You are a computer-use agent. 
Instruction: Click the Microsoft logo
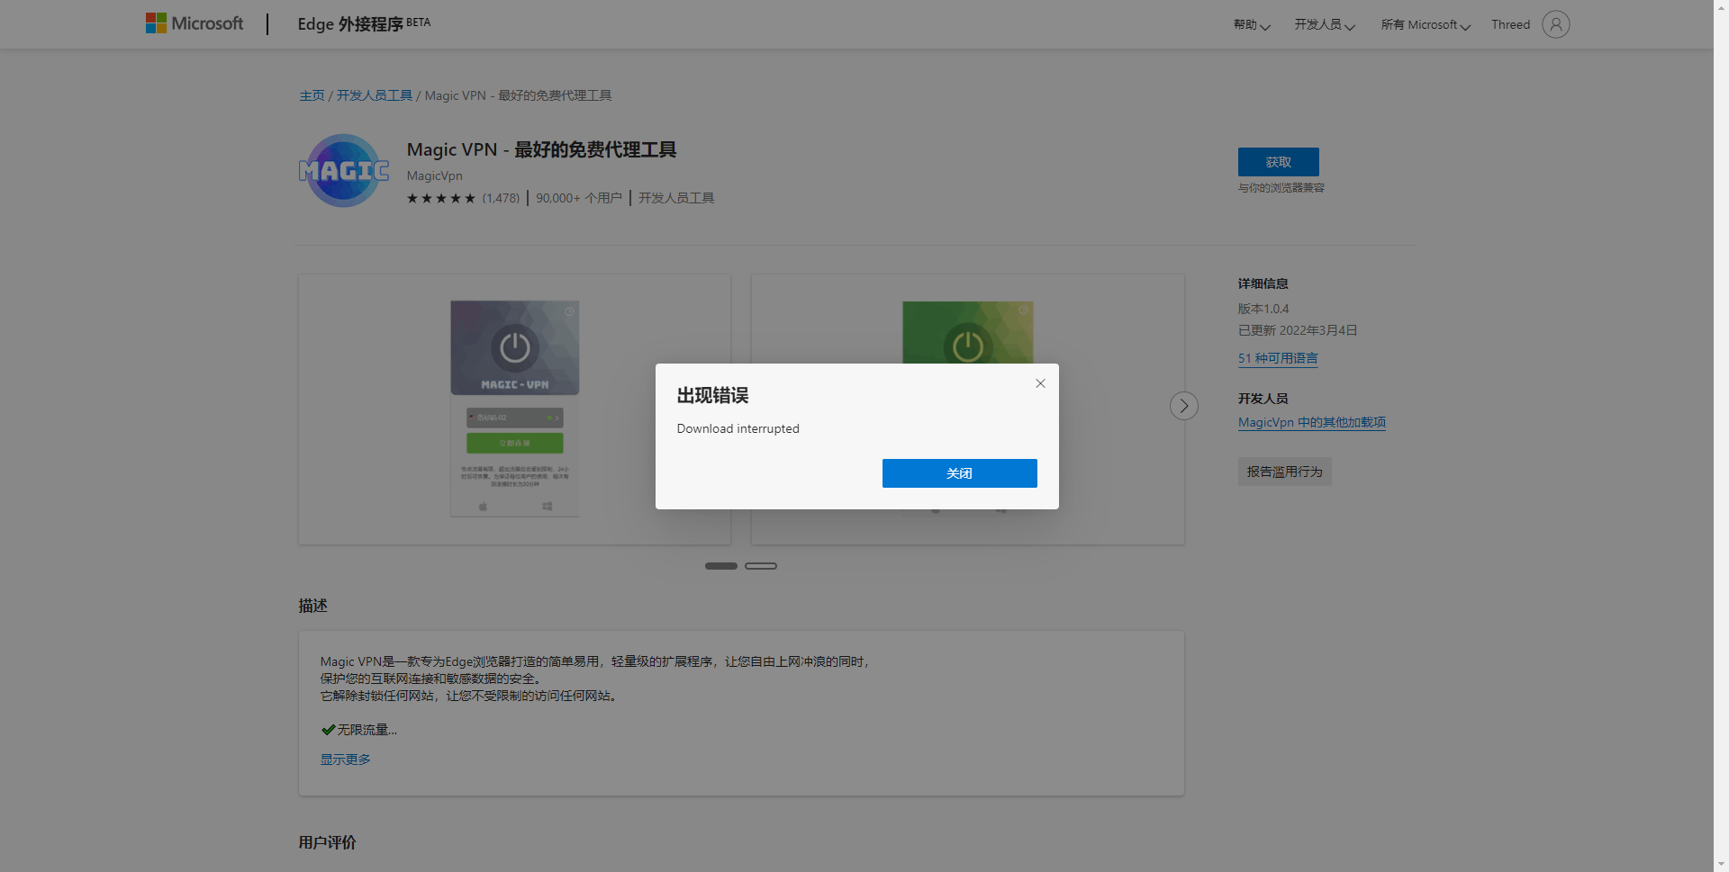(195, 23)
